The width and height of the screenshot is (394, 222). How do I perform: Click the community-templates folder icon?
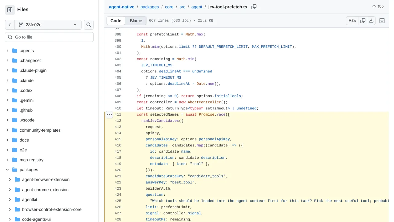(14, 130)
